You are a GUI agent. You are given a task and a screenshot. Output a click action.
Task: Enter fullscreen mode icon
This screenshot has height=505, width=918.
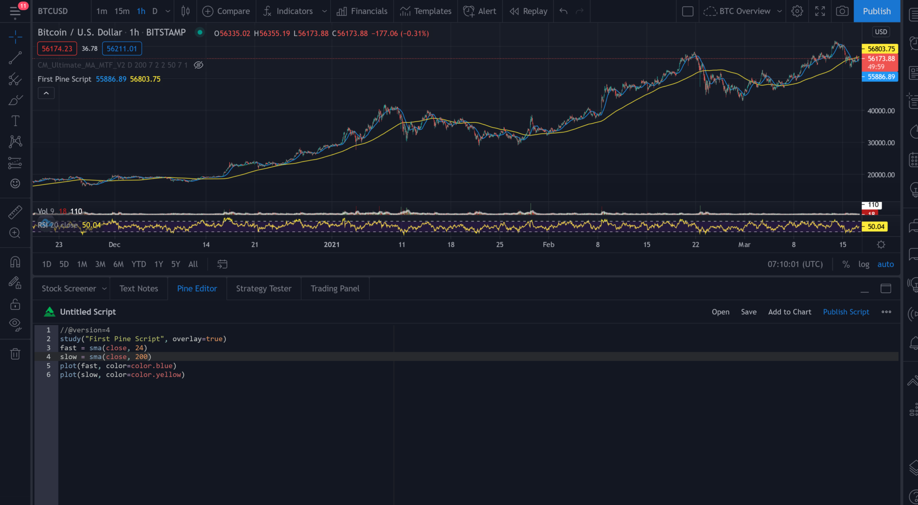[819, 11]
